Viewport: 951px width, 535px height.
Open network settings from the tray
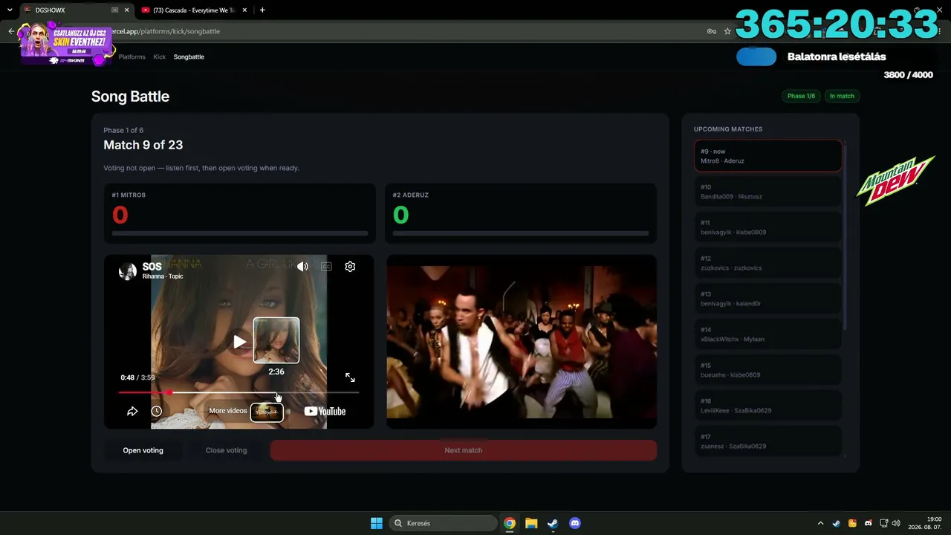click(884, 523)
